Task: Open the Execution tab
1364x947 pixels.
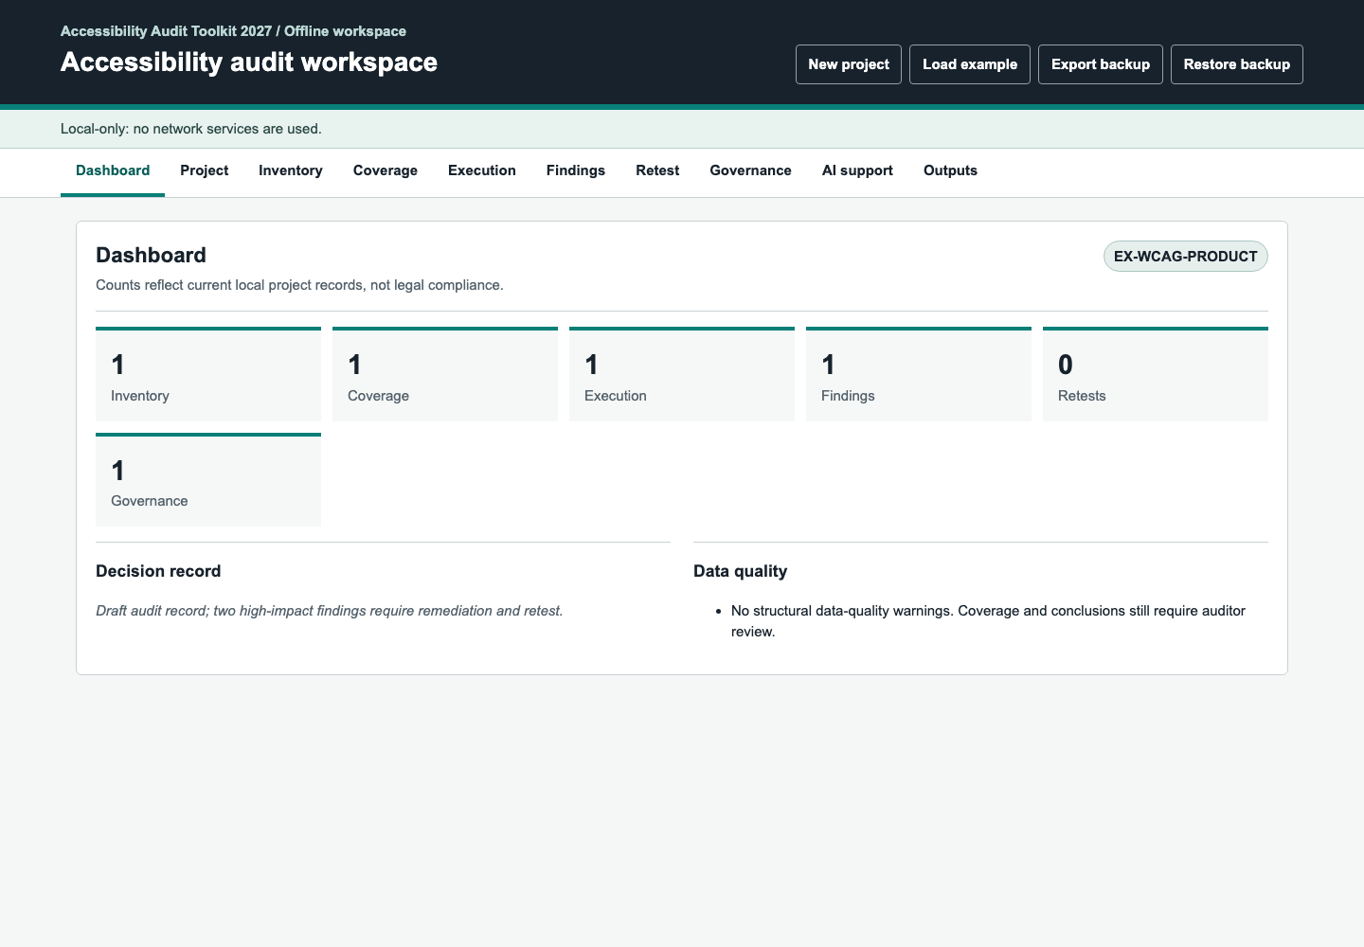Action: pos(482,171)
